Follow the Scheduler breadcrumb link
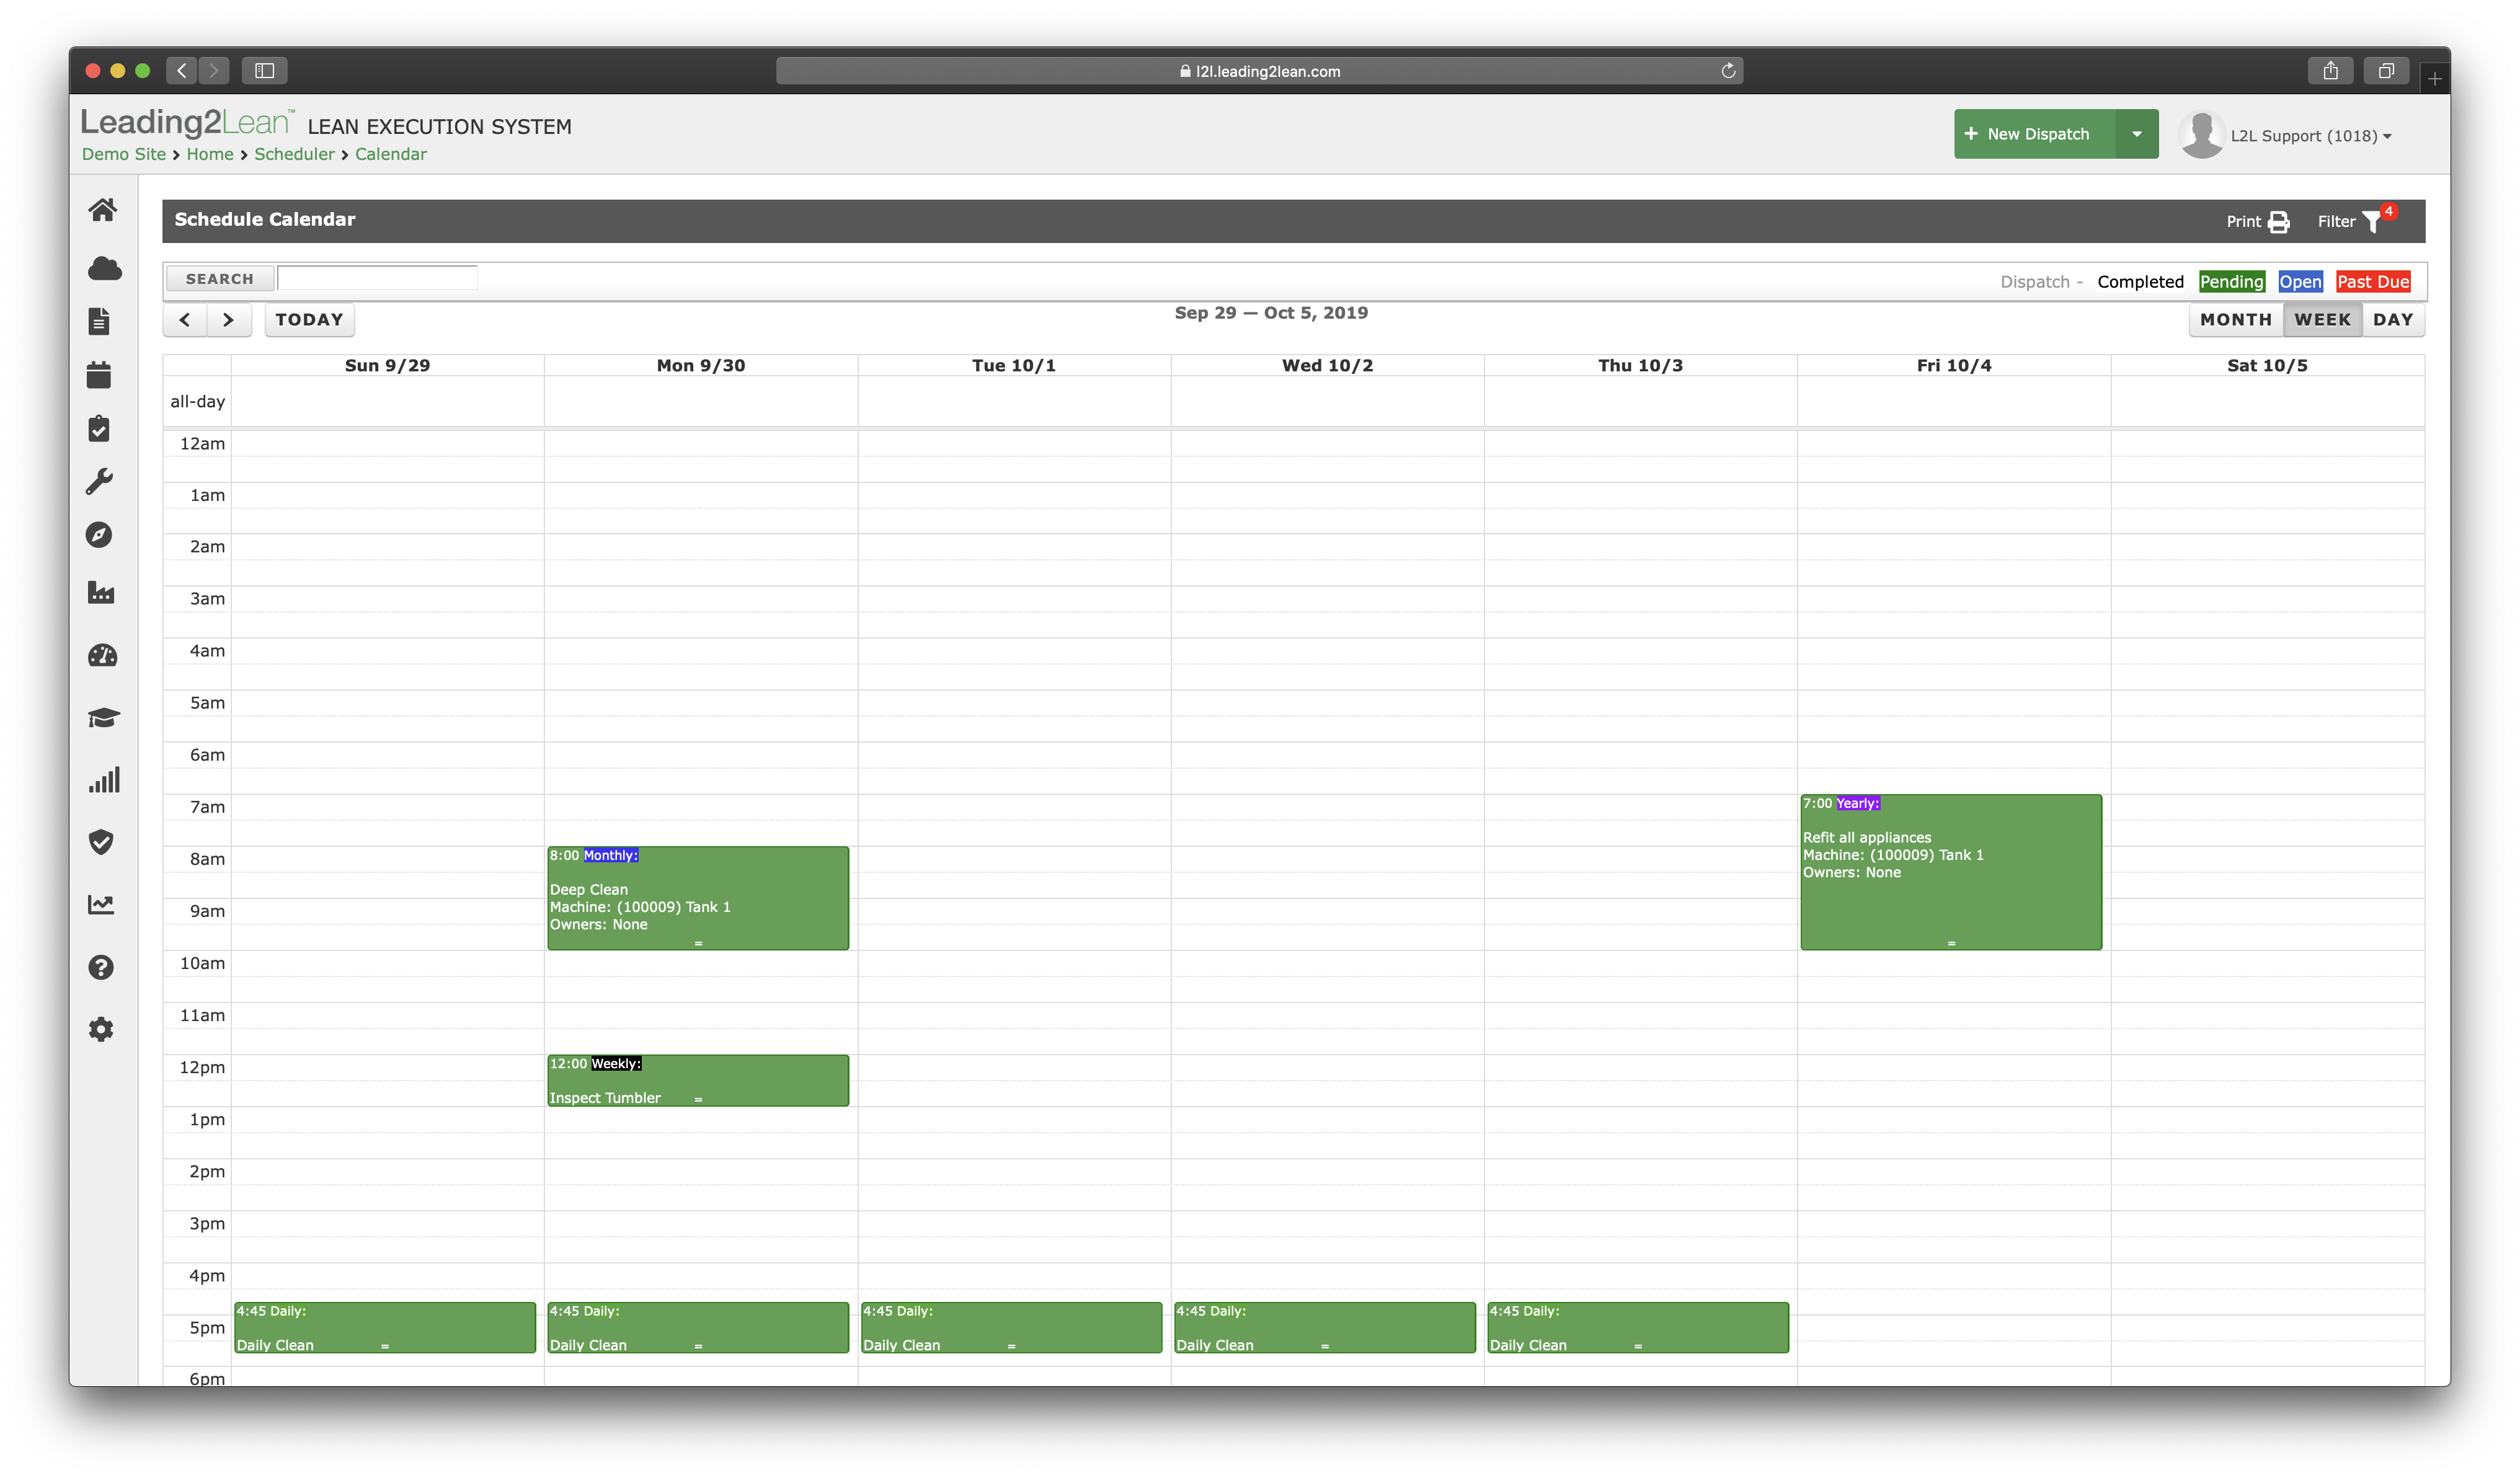2520x1478 pixels. pos(294,154)
